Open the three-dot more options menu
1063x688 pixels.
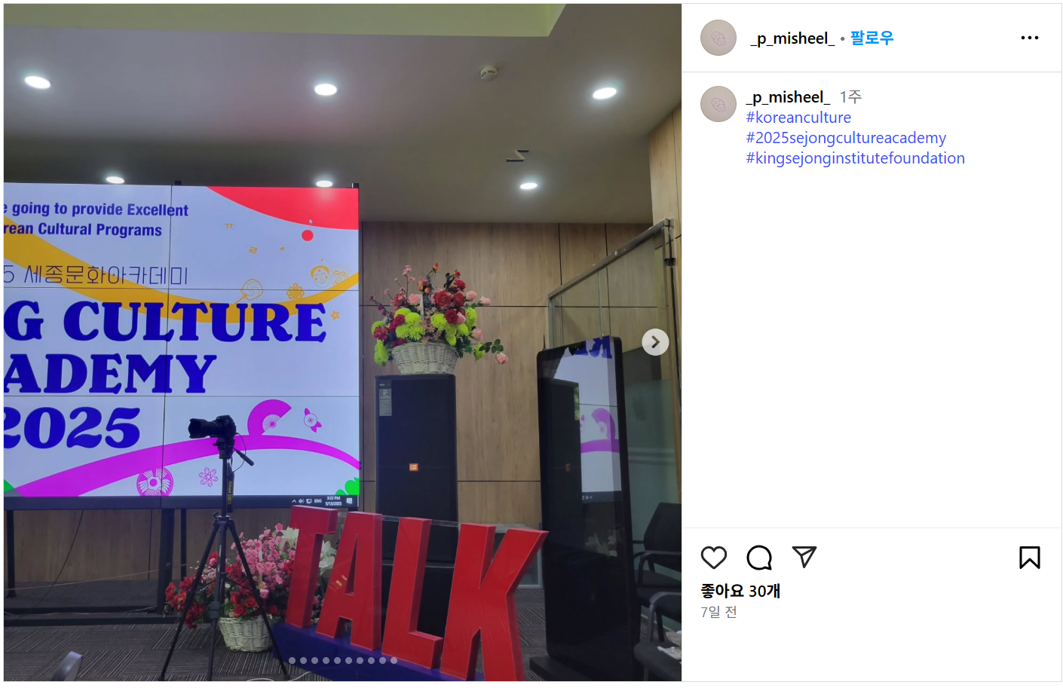pos(1030,38)
